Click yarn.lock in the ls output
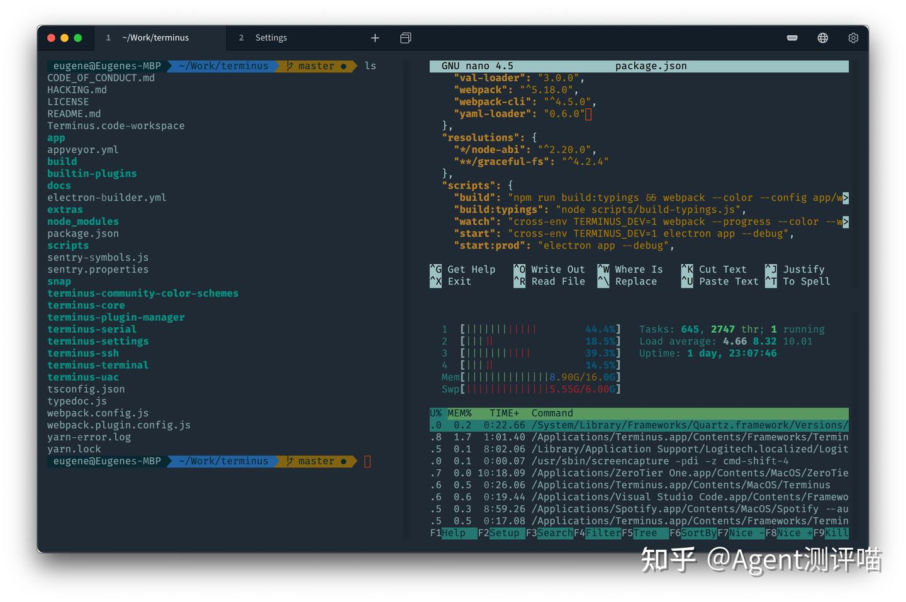906x602 pixels. (x=74, y=449)
